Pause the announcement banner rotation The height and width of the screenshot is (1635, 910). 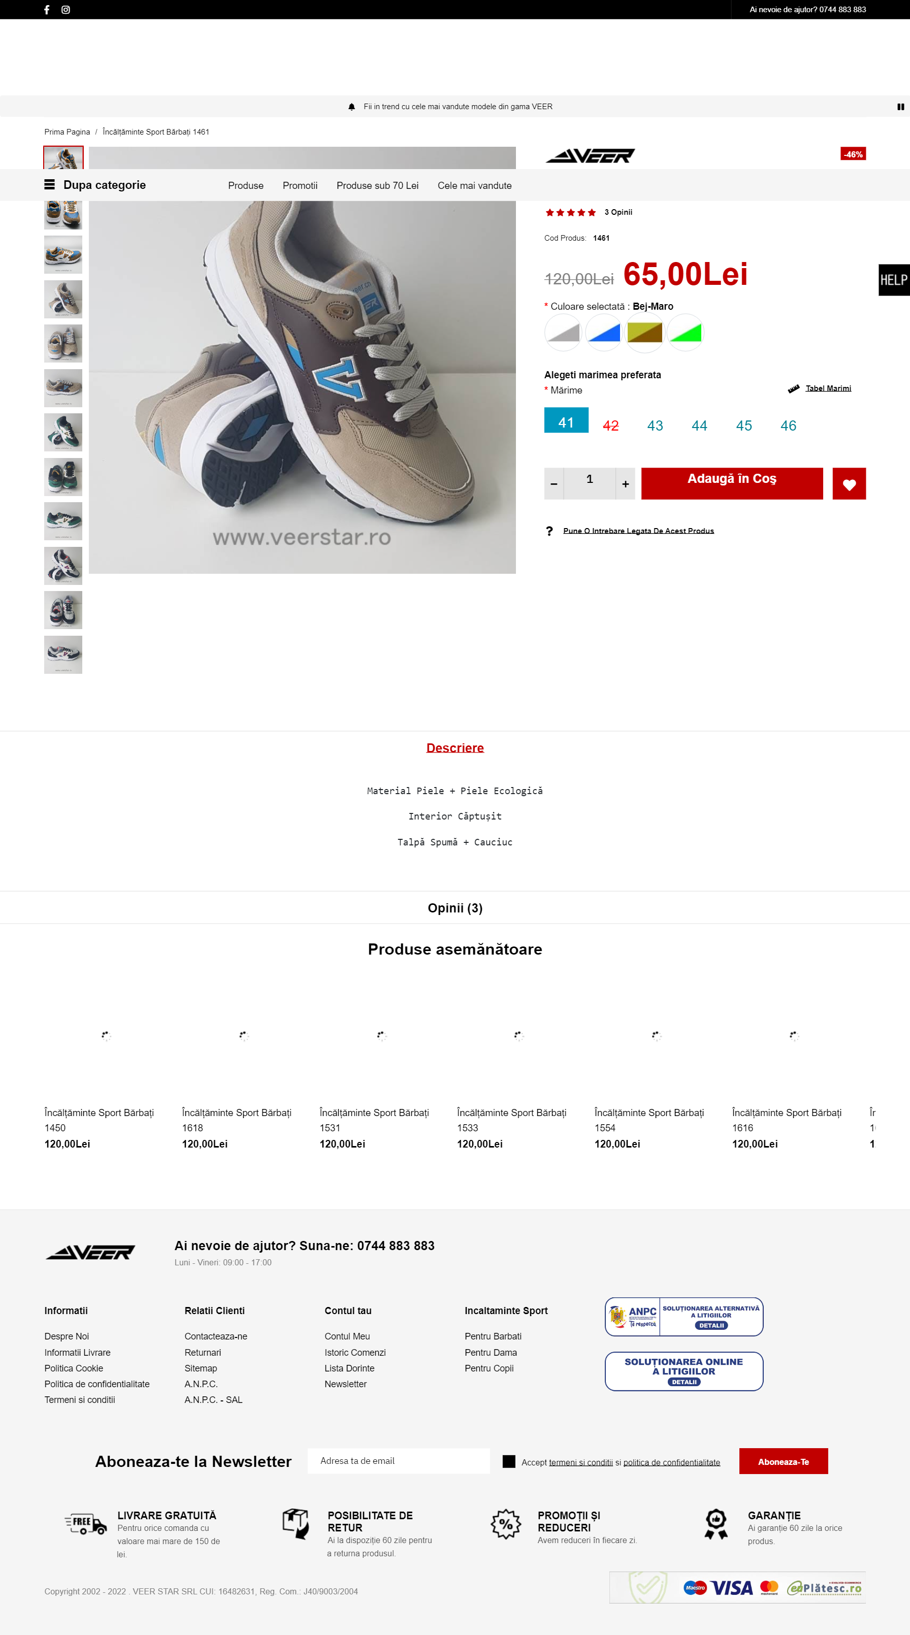(900, 107)
